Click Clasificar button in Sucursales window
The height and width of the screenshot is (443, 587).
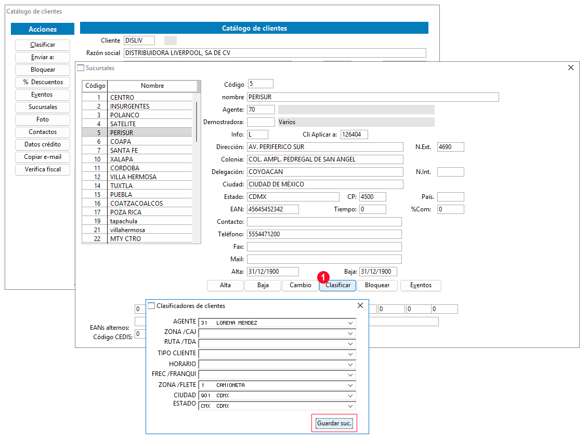(x=337, y=285)
